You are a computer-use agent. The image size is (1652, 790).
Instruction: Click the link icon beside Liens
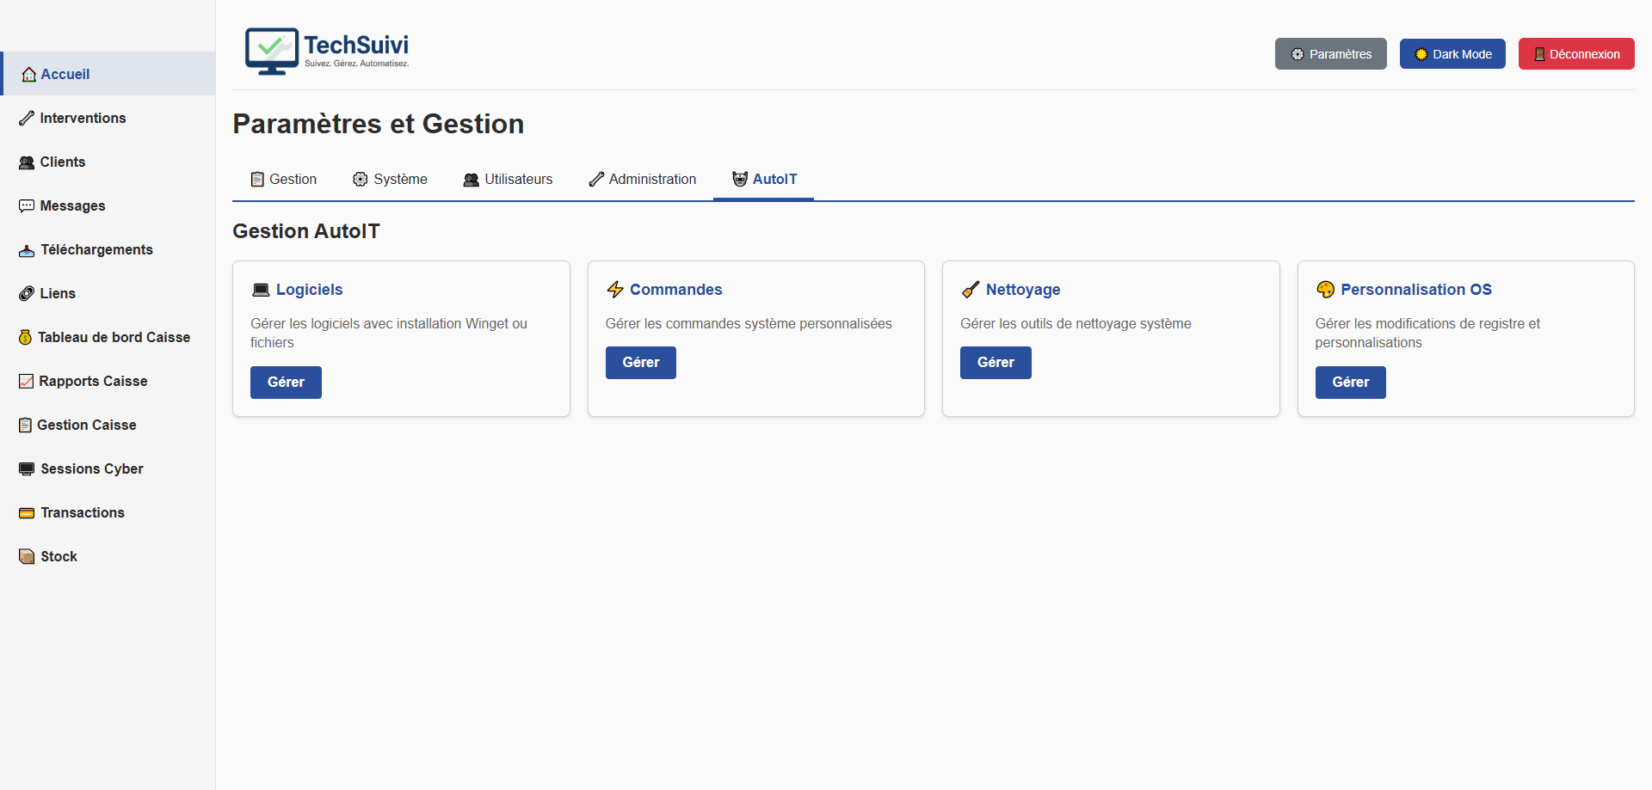pos(27,294)
